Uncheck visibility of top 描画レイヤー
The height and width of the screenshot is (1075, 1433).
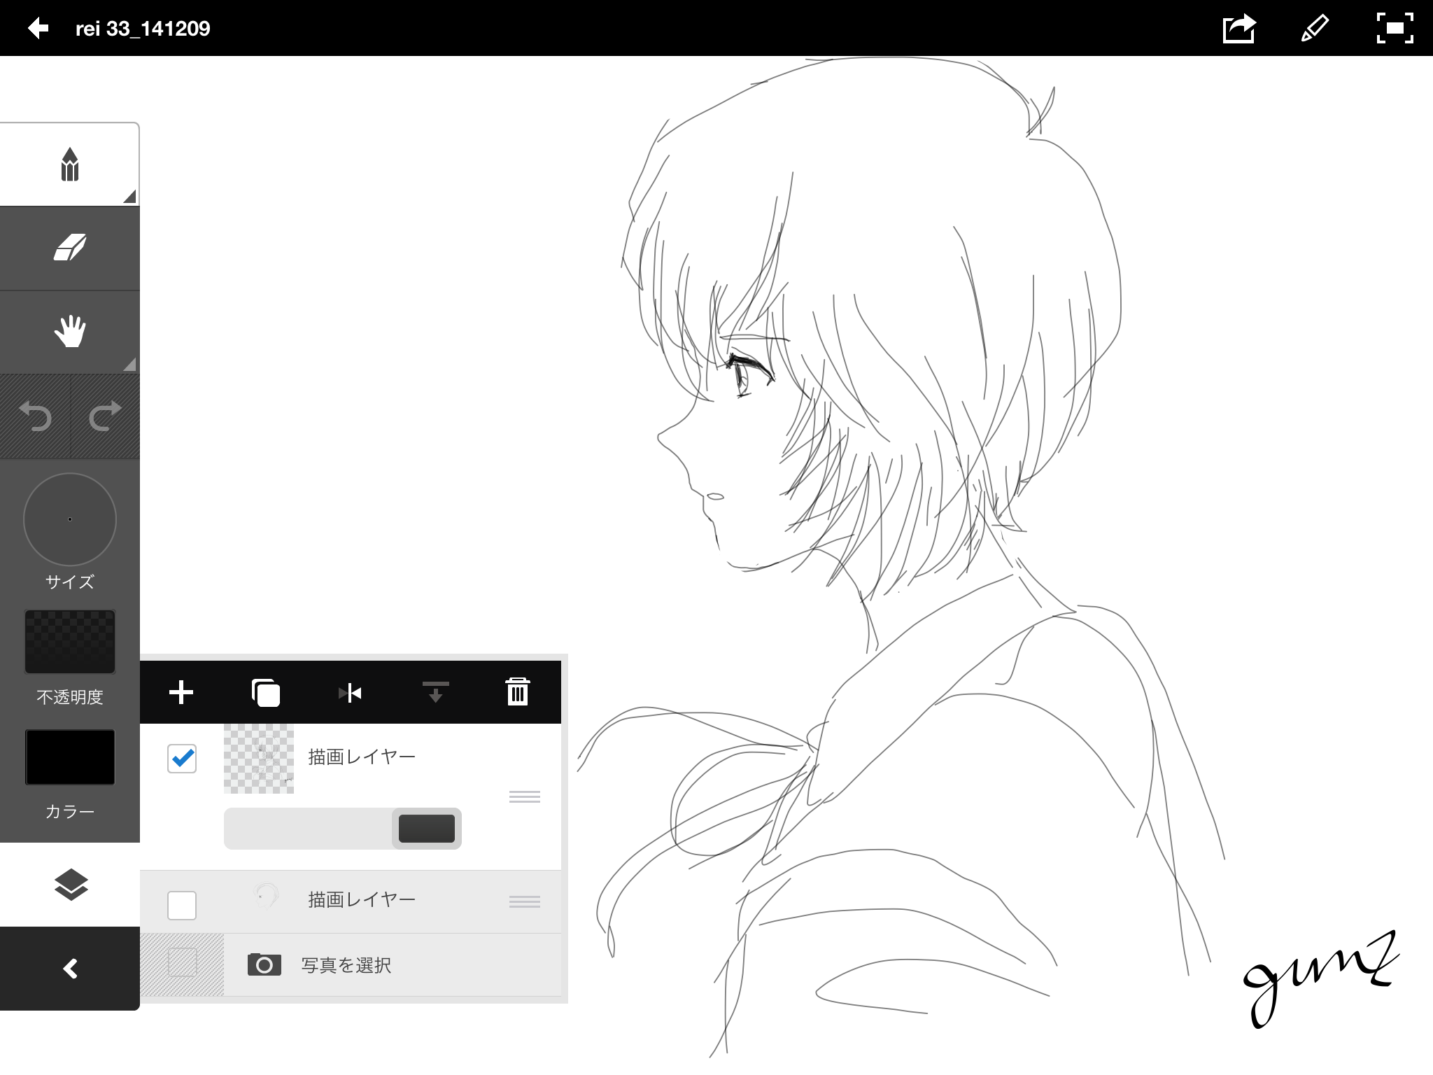click(x=182, y=759)
